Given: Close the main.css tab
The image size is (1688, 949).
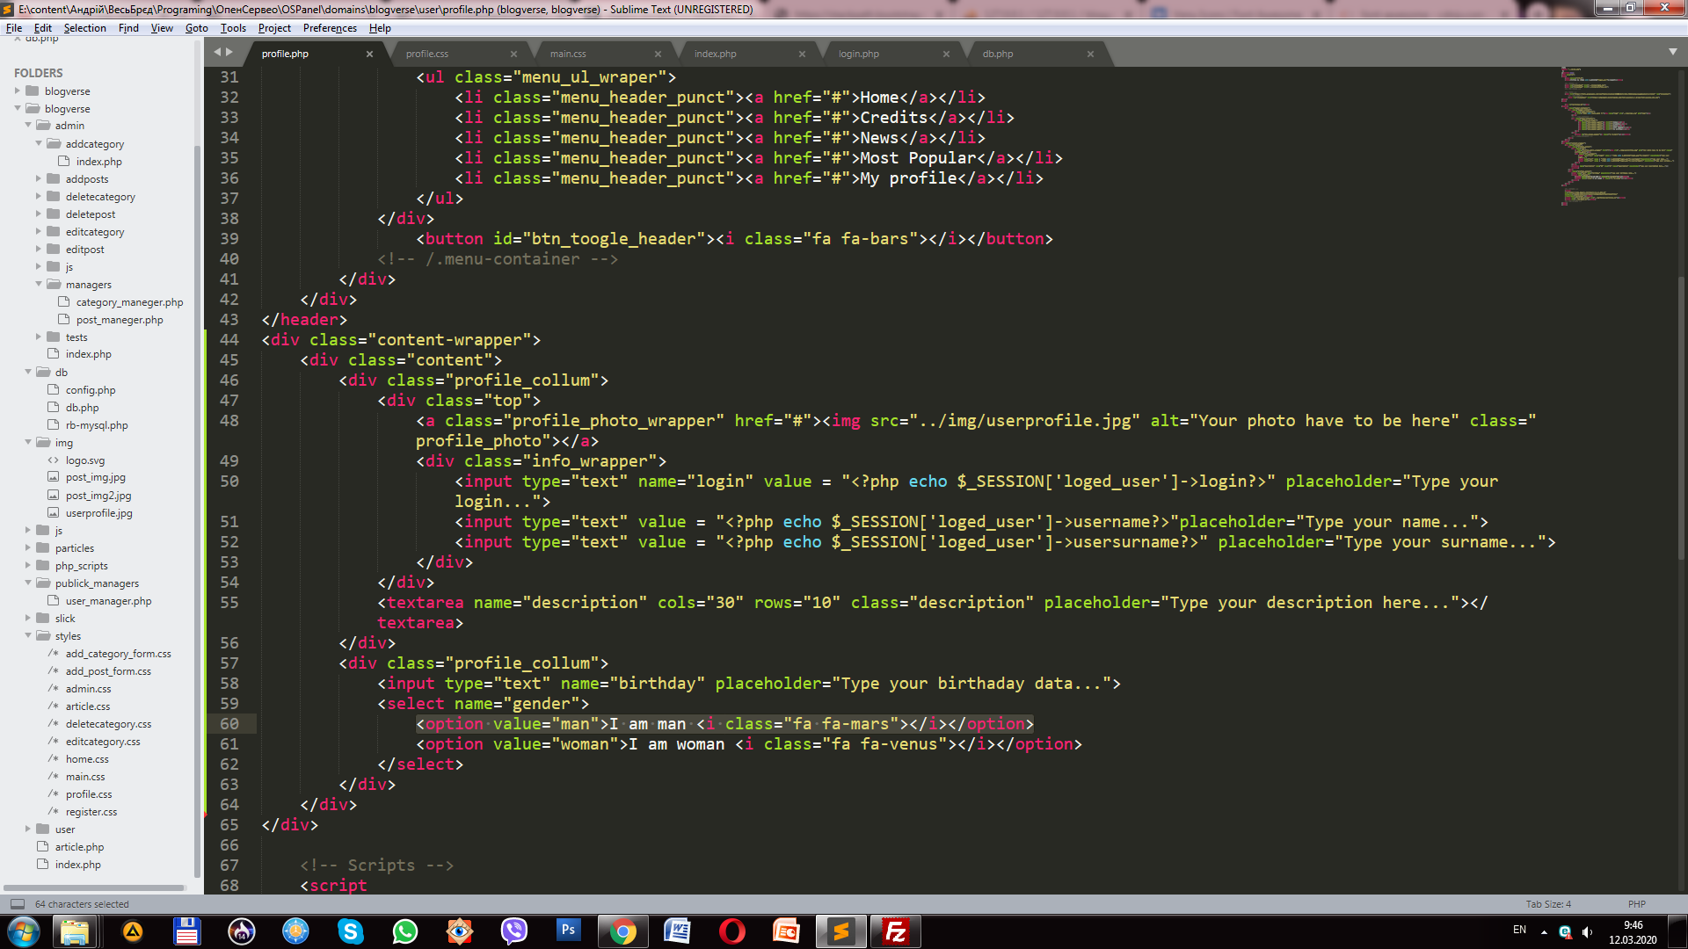Looking at the screenshot, I should tap(658, 54).
